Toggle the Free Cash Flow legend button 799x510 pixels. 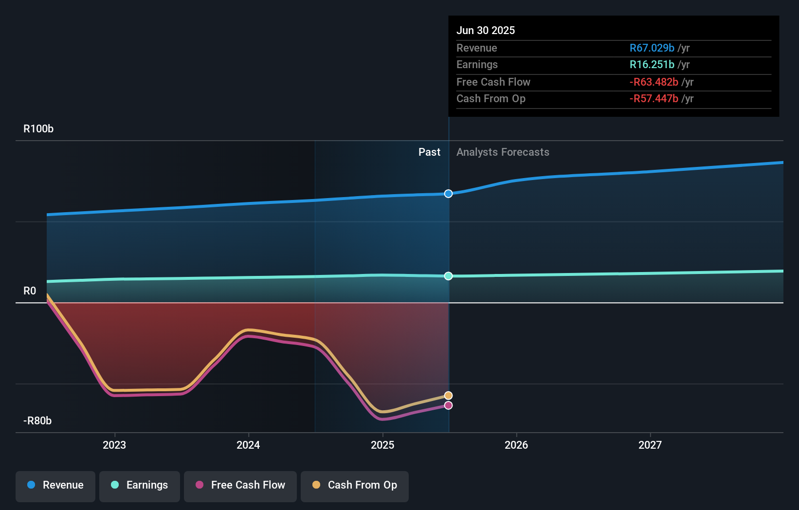coord(240,486)
